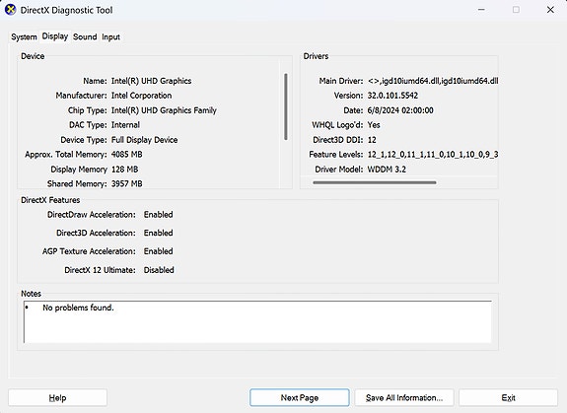Click the DirectX 12 Ultimate Disabled value
The width and height of the screenshot is (567, 413).
coord(159,270)
